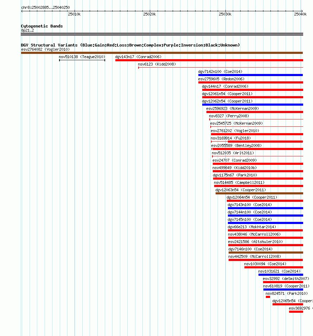Viewport: 313px width, 336px height.
Task: Select the red esv3692976 loss bar
Action: pyautogui.click(x=296, y=312)
